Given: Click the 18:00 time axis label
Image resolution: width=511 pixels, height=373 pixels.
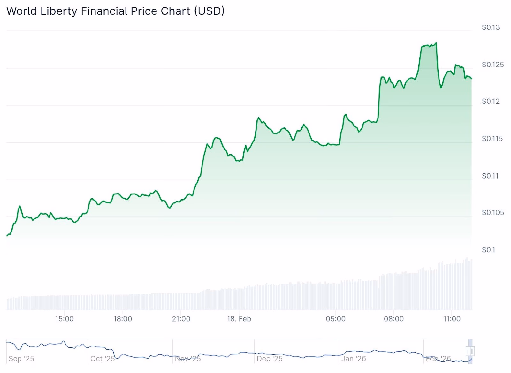Looking at the screenshot, I should [x=123, y=319].
